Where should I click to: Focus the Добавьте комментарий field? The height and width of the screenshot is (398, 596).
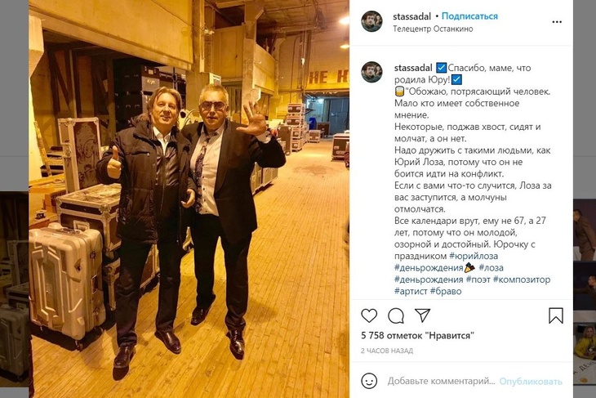tap(441, 381)
